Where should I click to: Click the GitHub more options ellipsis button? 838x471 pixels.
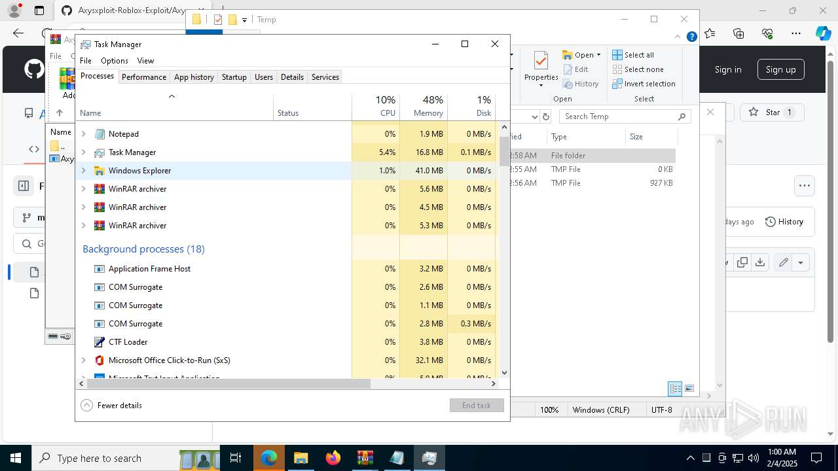click(804, 186)
